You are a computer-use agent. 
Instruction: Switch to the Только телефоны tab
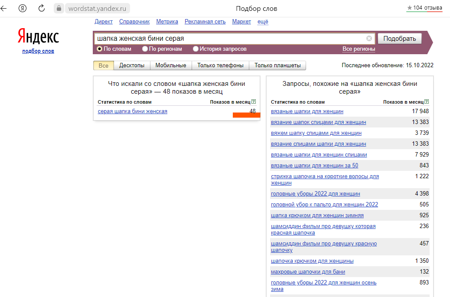pyautogui.click(x=220, y=65)
